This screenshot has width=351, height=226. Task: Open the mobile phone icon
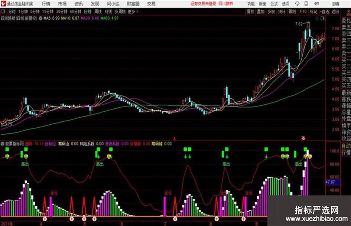point(306,4)
